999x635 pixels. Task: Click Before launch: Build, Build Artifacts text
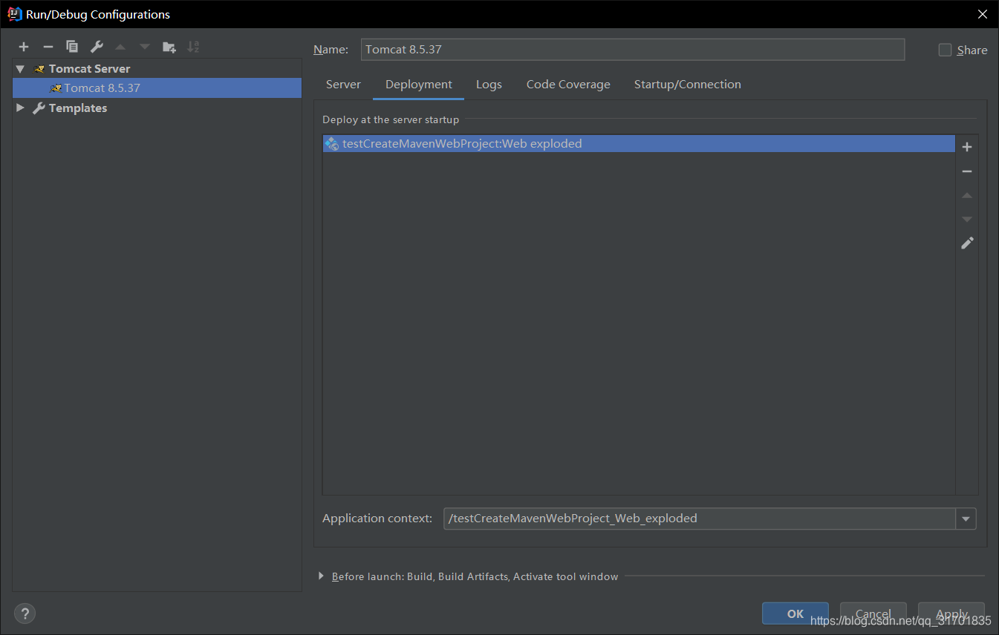coord(475,576)
